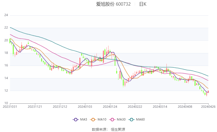Click the y-axis value 22
This screenshot has height=132, width=217.
point(6,28)
